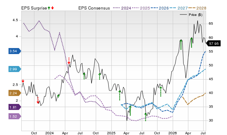Click the red surprise arrow near April 2024
This screenshot has height=135, width=227.
pos(69,61)
